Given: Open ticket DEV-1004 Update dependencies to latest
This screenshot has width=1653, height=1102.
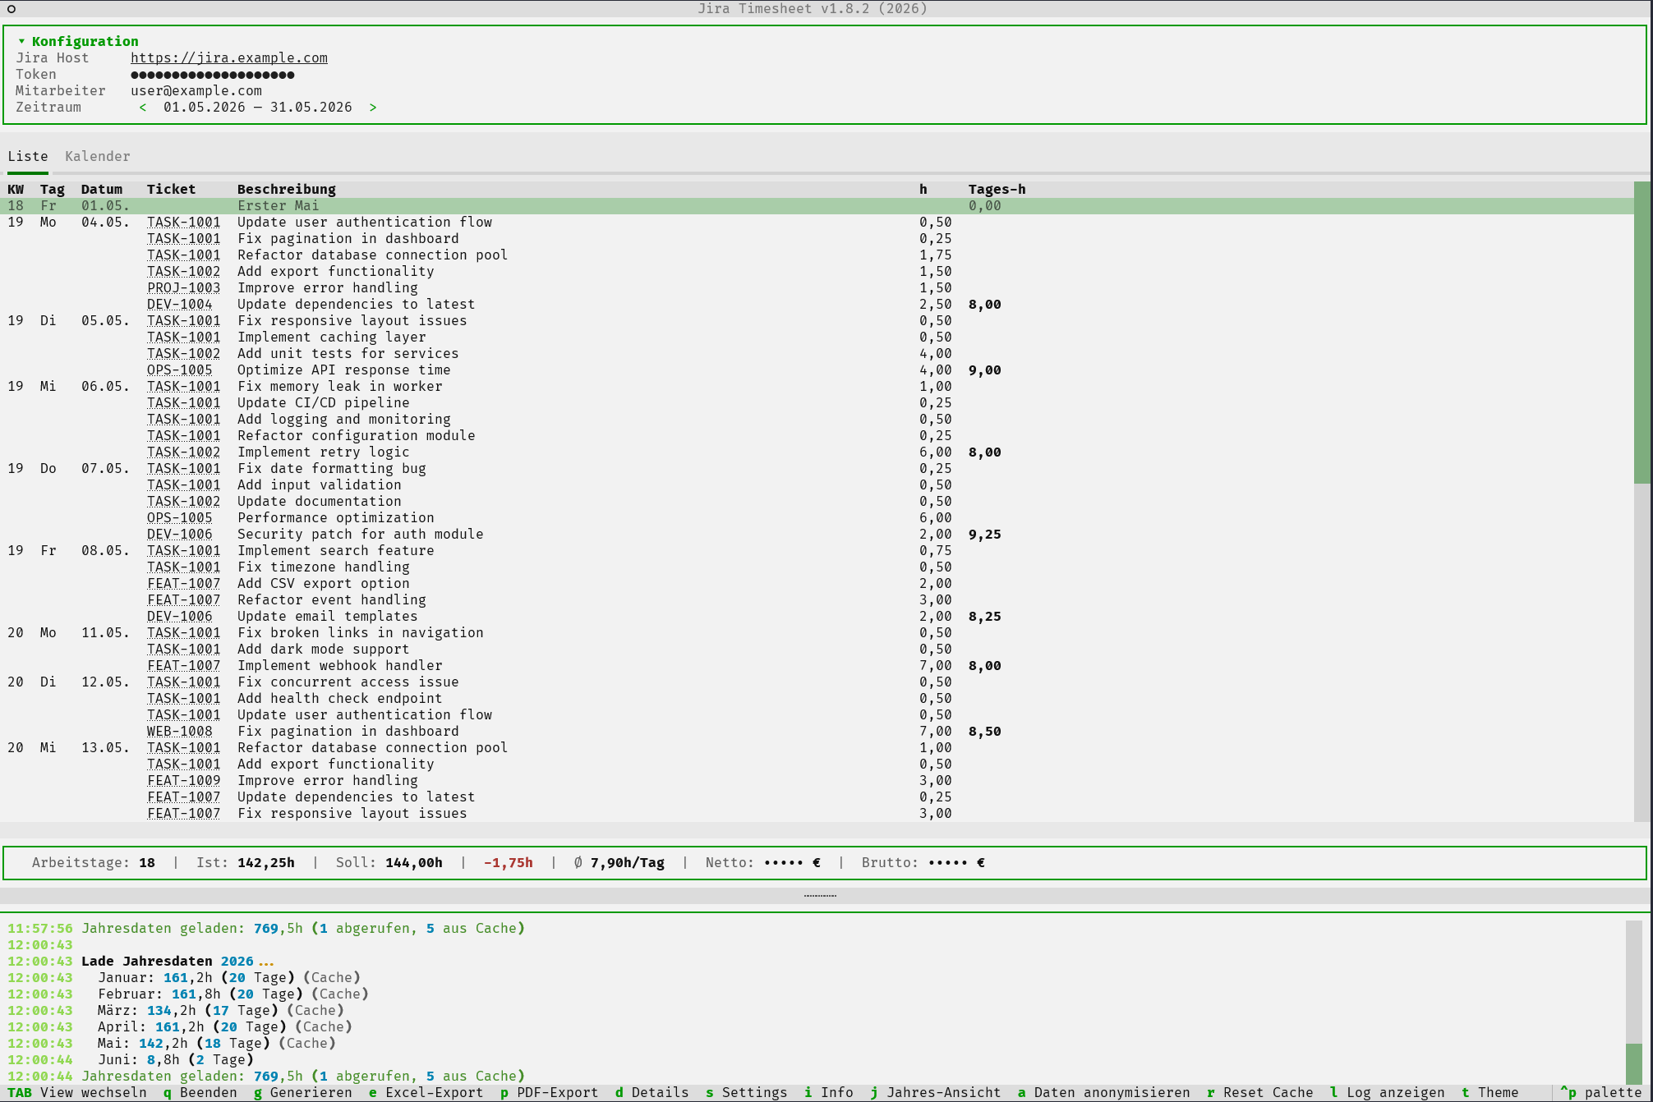Looking at the screenshot, I should [x=180, y=305].
